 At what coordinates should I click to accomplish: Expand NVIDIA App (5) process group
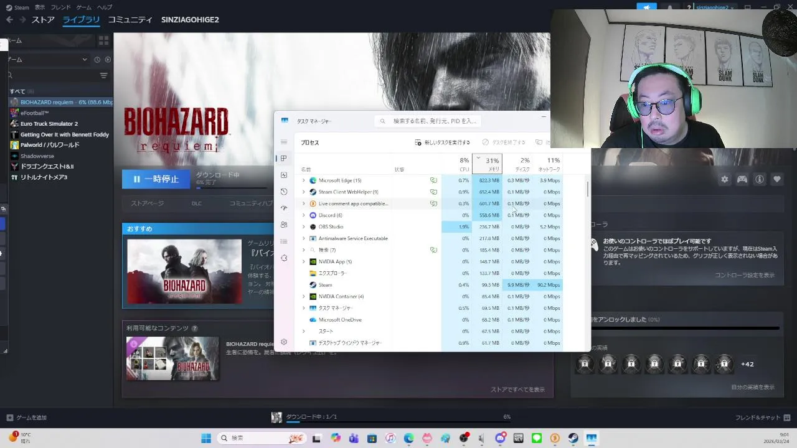[304, 261]
